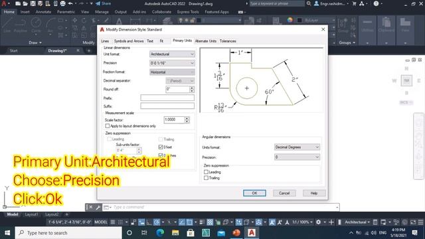This screenshot has height=239, width=425.
Task: Uncheck the 0 feet zero suppression checkbox
Action: point(161,147)
